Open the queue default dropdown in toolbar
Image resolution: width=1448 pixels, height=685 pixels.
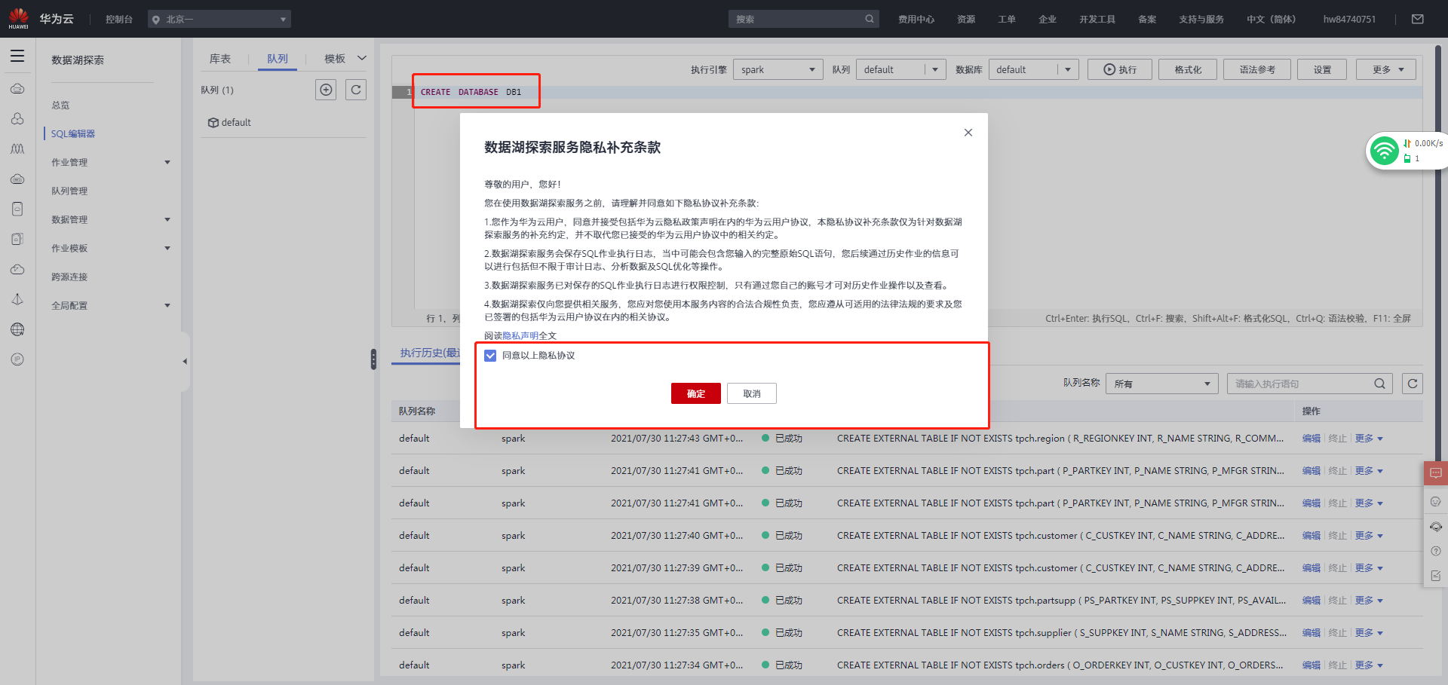900,69
